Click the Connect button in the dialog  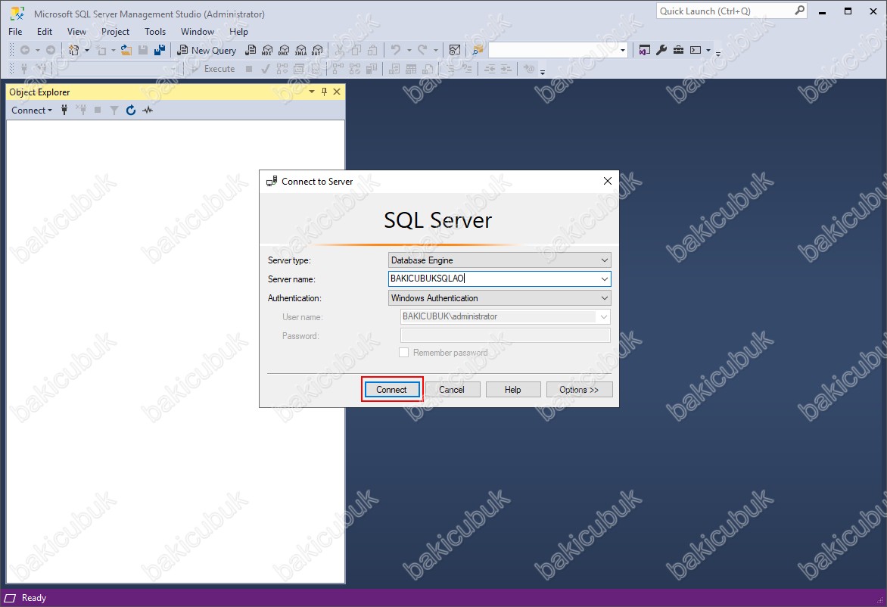391,390
